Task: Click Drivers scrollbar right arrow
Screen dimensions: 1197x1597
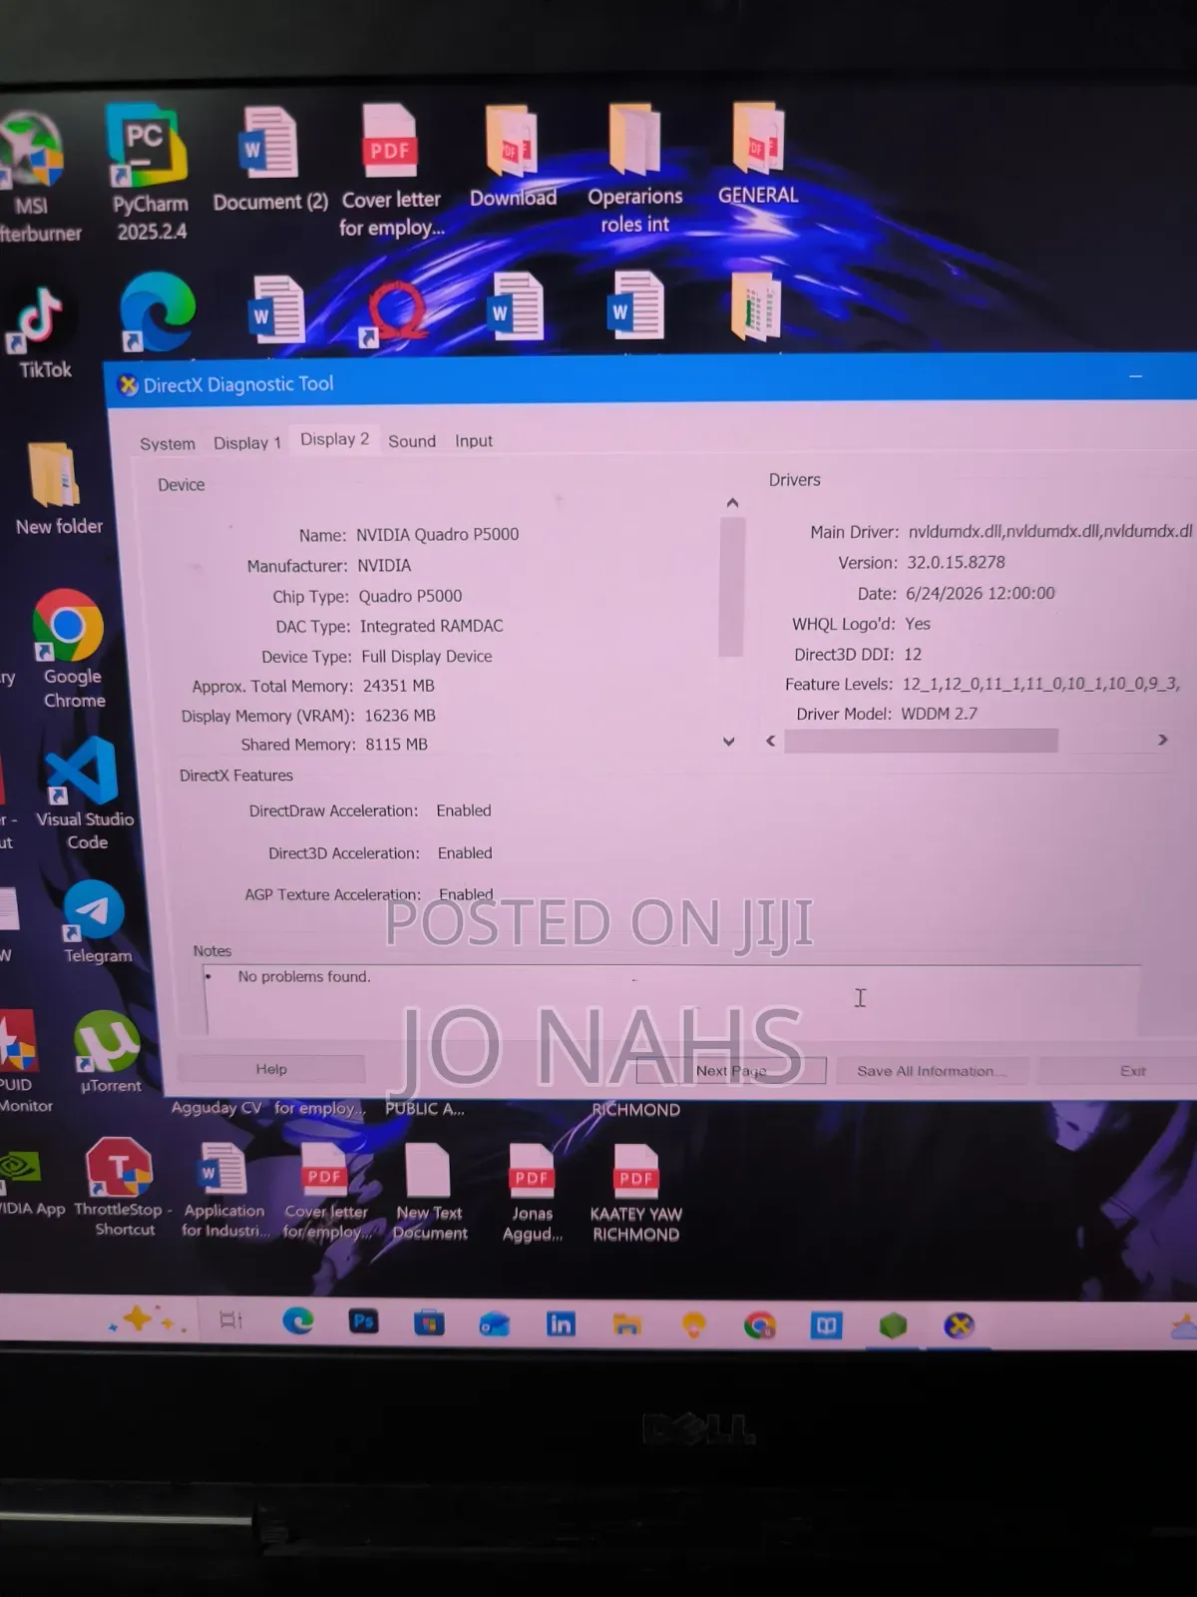Action: [x=1162, y=740]
